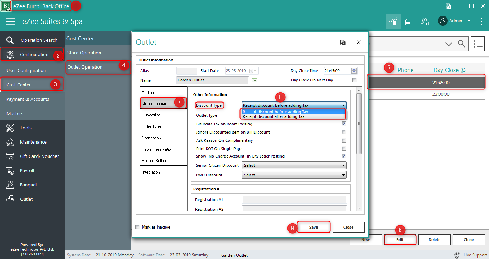Image resolution: width=489 pixels, height=259 pixels.
Task: Uncheck Bifurcate Tax on Room Posting
Action: [x=344, y=124]
